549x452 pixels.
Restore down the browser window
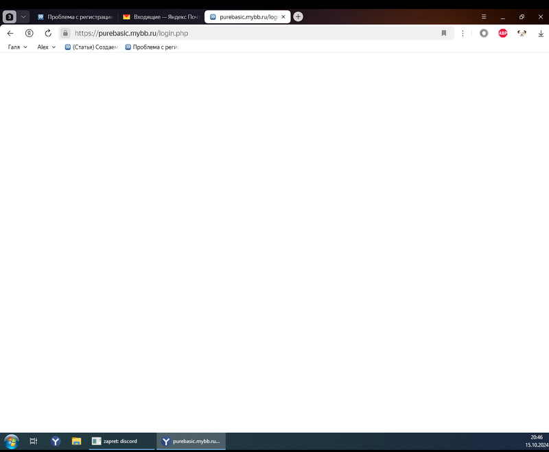click(x=522, y=16)
